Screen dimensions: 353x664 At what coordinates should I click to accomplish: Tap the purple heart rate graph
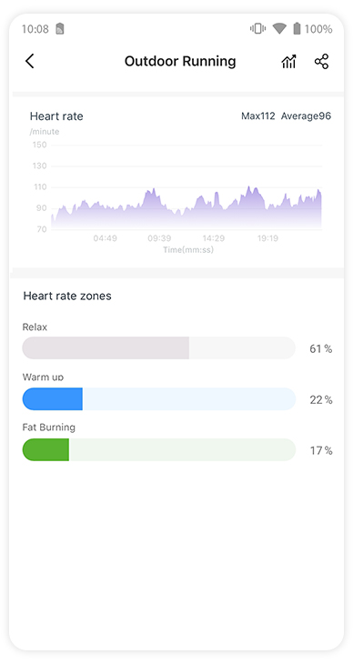[187, 208]
